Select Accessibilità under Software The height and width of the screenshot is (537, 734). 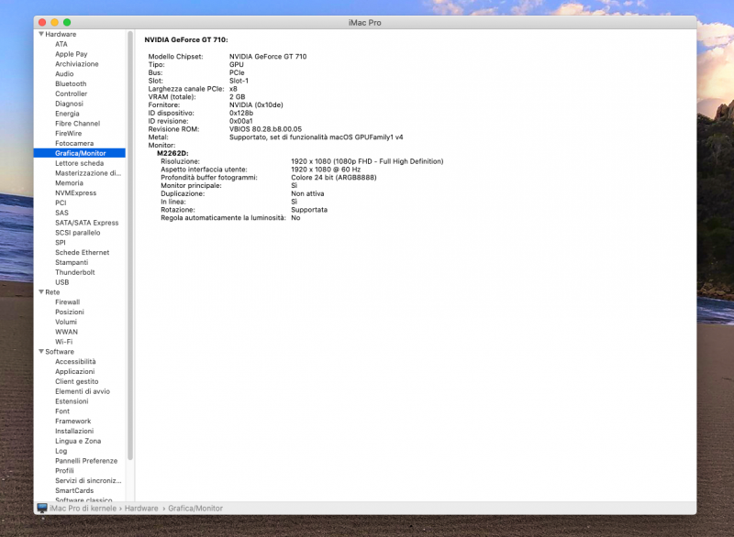(75, 362)
